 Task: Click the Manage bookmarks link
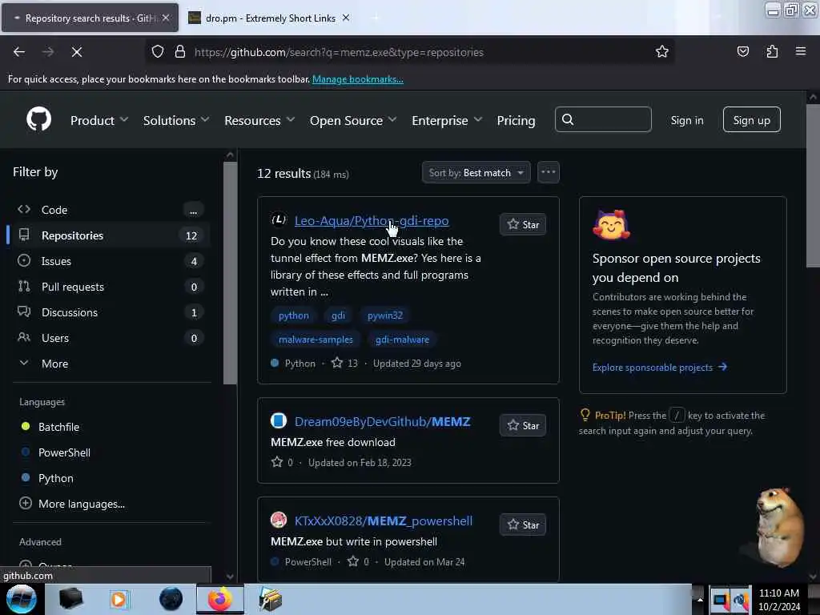click(358, 79)
